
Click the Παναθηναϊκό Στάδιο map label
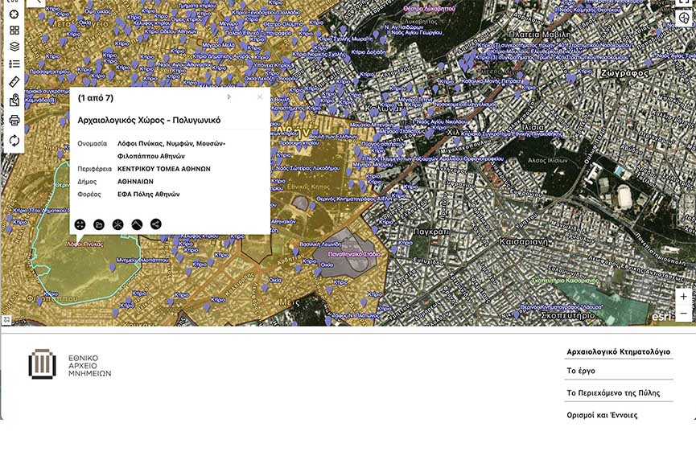pyautogui.click(x=354, y=254)
